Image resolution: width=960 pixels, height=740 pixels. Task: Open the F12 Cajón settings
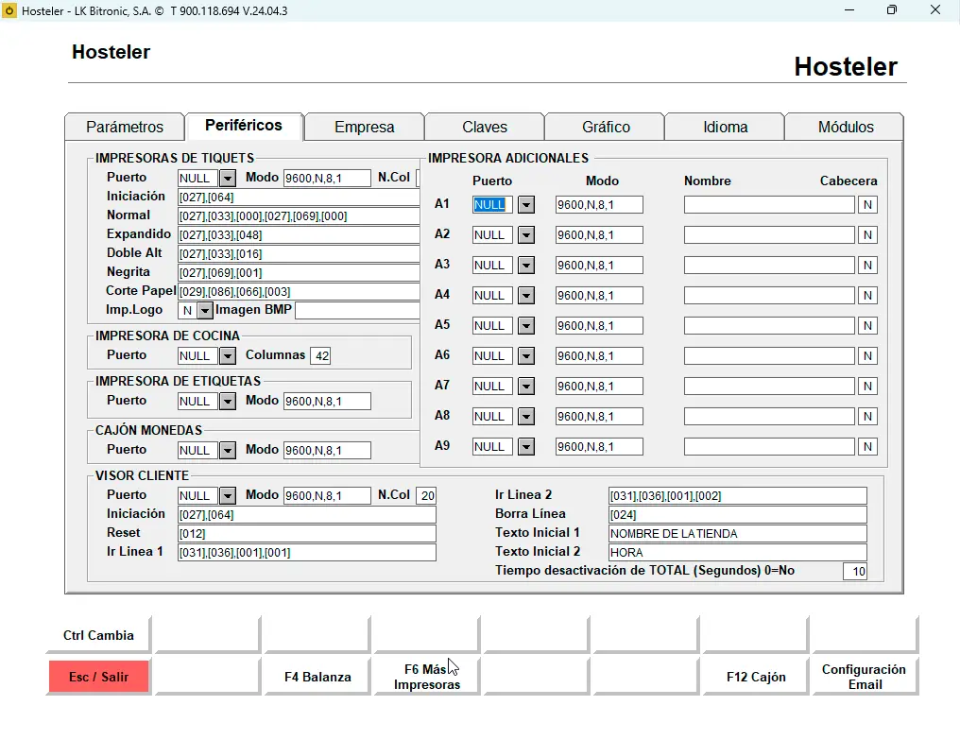click(756, 677)
